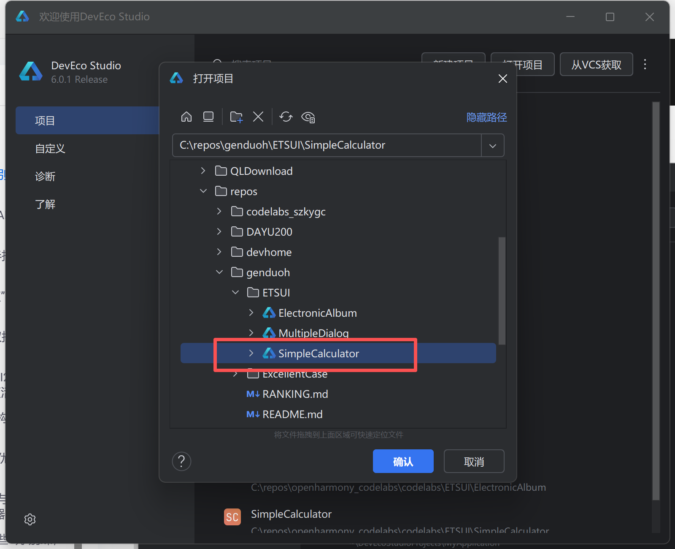Select the 项目 tab in sidebar
This screenshot has height=549, width=675.
coord(87,120)
